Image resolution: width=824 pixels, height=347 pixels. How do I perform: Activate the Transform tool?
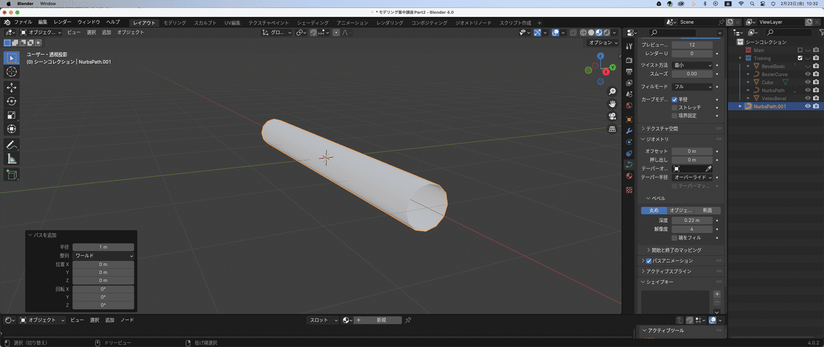point(12,129)
